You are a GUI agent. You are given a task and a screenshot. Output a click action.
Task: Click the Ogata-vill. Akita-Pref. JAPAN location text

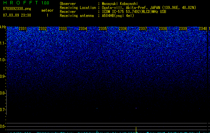pos(149,8)
